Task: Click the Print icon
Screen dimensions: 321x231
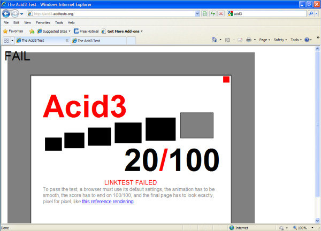Action: click(249, 40)
